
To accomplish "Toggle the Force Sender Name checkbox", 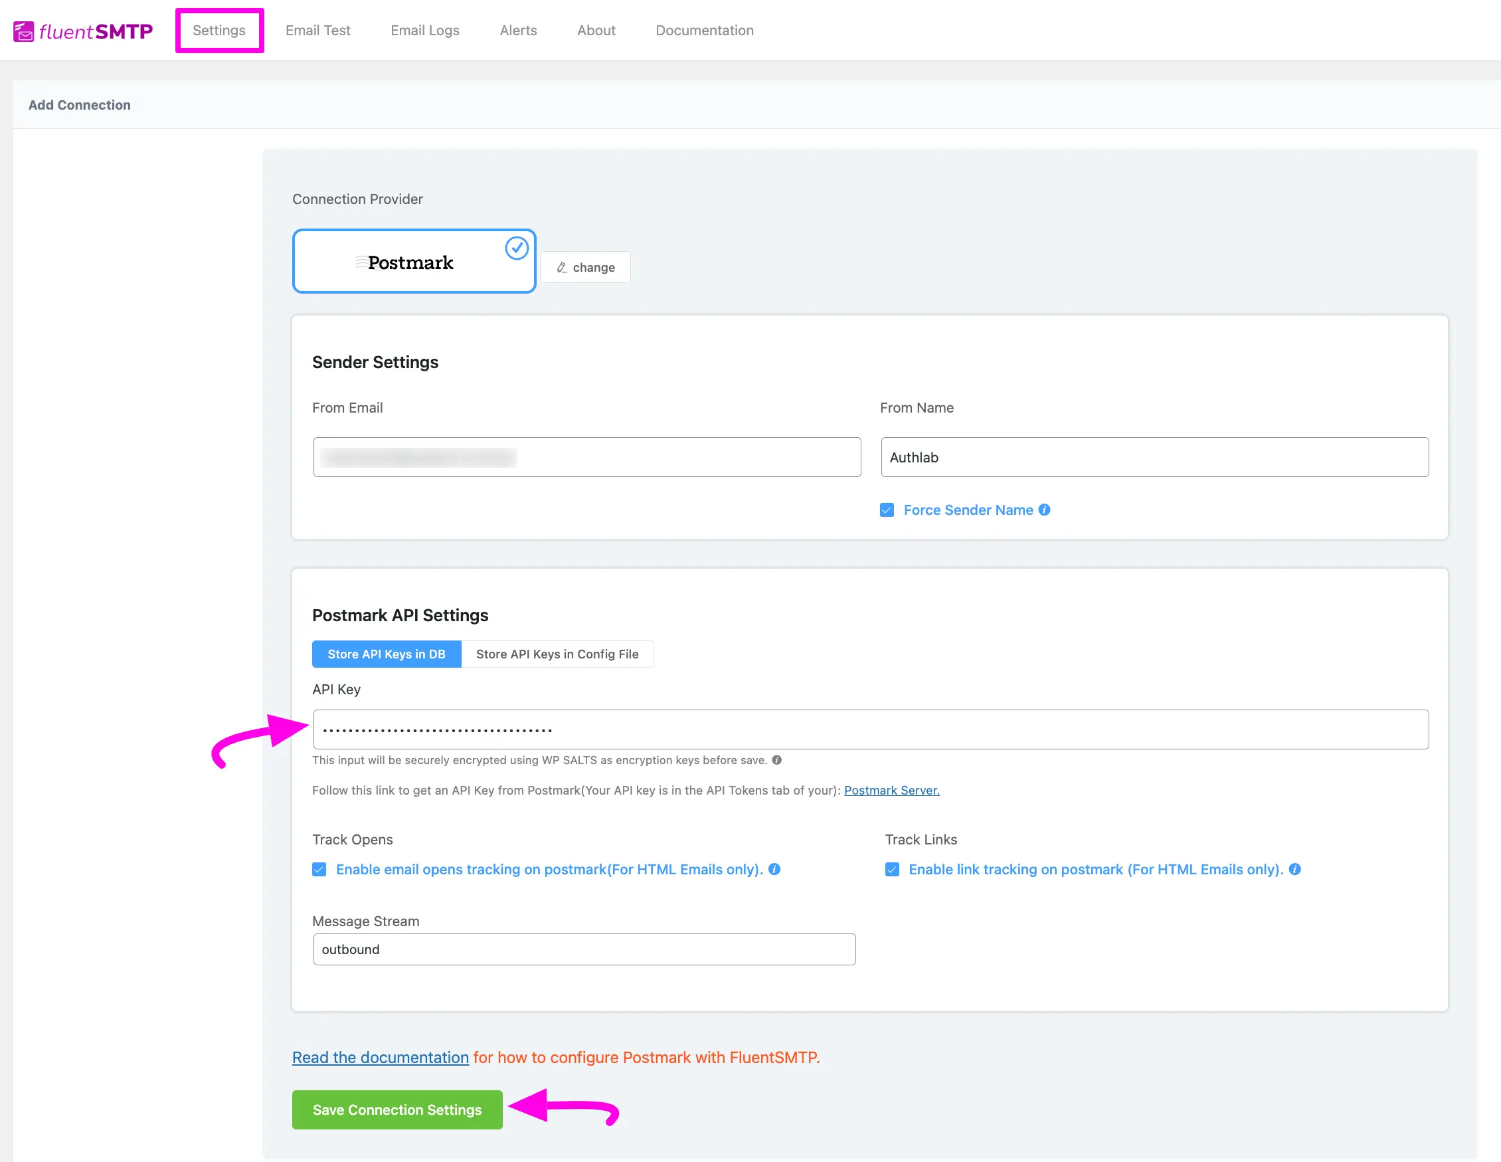I will (x=887, y=510).
